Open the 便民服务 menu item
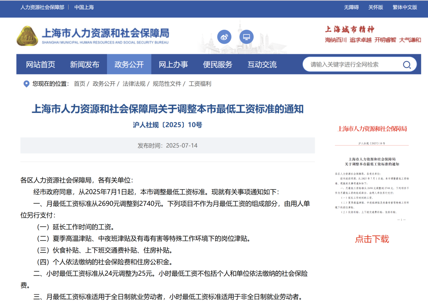 click(218, 65)
